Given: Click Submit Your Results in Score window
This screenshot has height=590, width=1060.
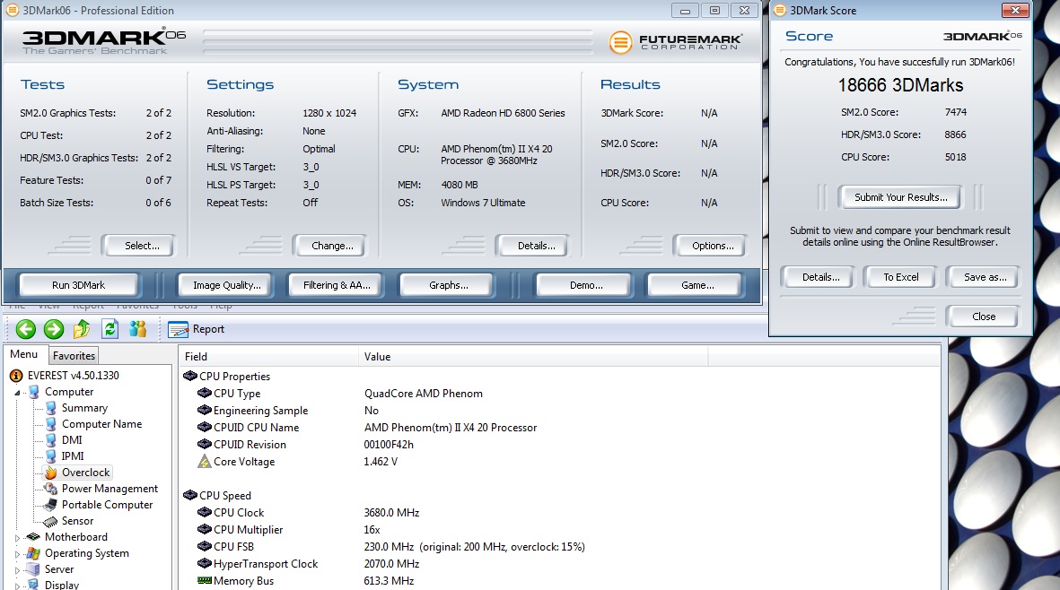Looking at the screenshot, I should (901, 197).
